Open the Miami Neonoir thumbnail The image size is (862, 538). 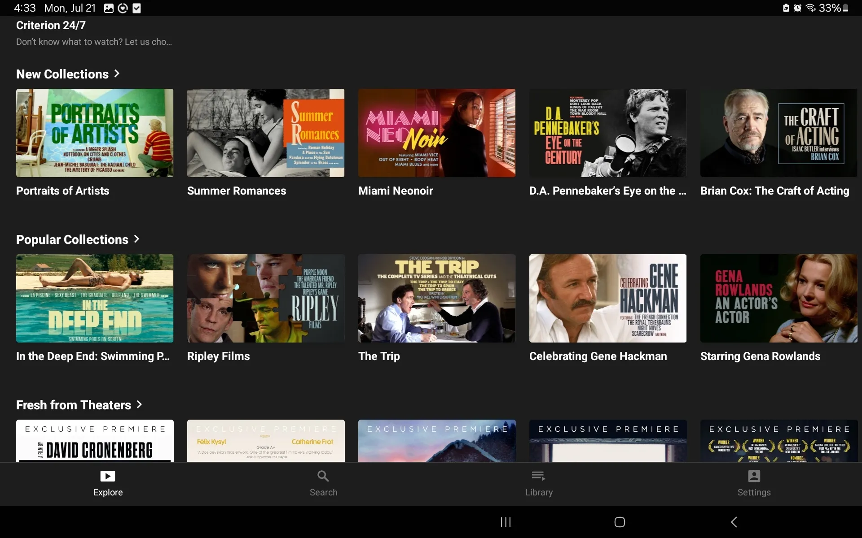tap(437, 133)
